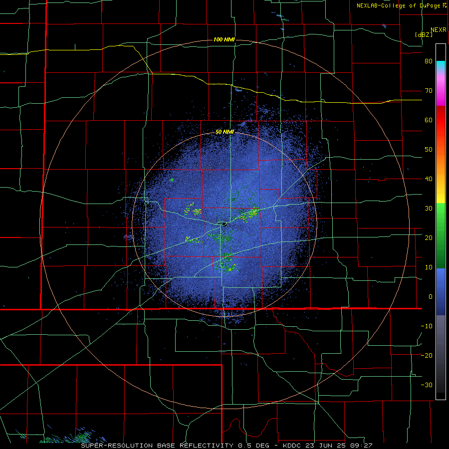Image resolution: width=449 pixels, height=449 pixels.
Task: Click the KDDC station identifier in the caption
Action: point(292,446)
